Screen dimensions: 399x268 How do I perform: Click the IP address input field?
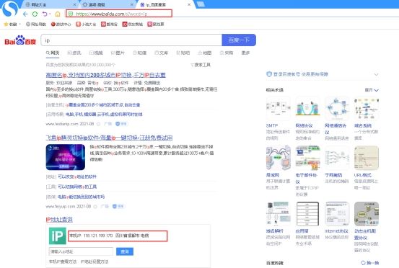tap(81, 251)
